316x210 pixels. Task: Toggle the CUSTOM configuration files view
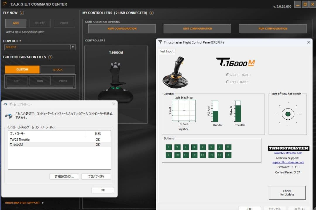point(22,69)
